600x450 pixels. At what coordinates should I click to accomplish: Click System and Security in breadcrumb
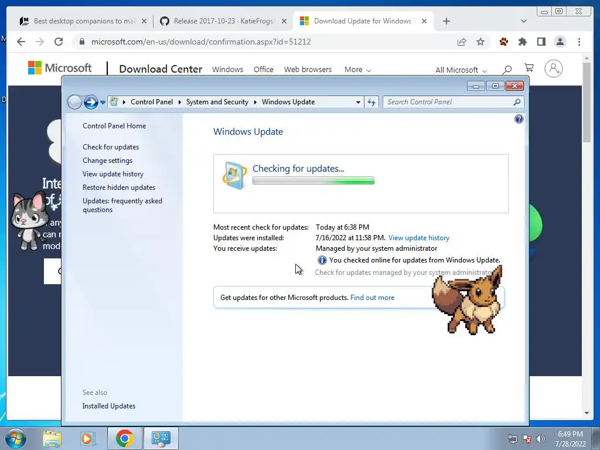(x=217, y=102)
